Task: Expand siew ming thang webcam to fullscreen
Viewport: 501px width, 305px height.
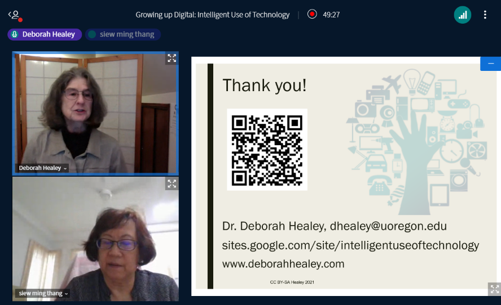Action: click(172, 183)
